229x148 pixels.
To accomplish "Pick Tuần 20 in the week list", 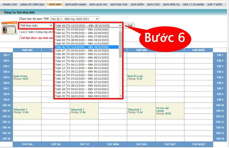I will pyautogui.click(x=82, y=96).
